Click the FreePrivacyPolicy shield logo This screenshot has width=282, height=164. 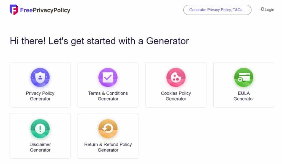tap(14, 10)
